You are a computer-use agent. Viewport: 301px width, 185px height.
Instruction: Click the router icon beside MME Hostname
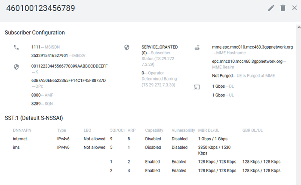pos(197,47)
